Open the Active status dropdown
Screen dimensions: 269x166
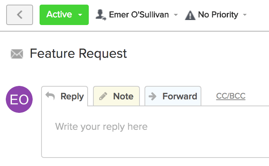click(x=64, y=15)
